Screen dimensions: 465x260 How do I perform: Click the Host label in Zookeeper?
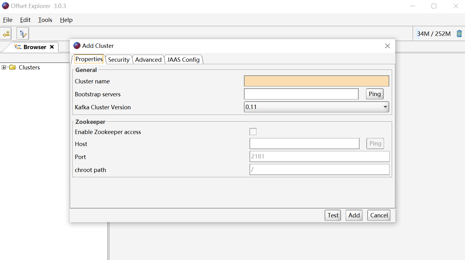[x=81, y=144]
